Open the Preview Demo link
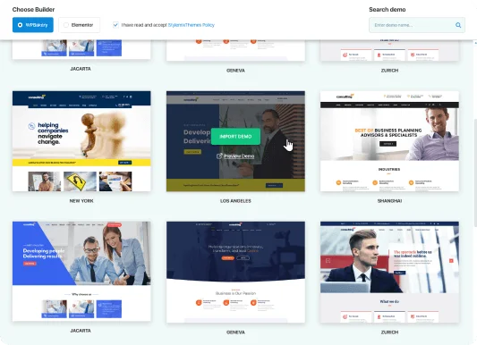This screenshot has width=477, height=345. [x=239, y=156]
